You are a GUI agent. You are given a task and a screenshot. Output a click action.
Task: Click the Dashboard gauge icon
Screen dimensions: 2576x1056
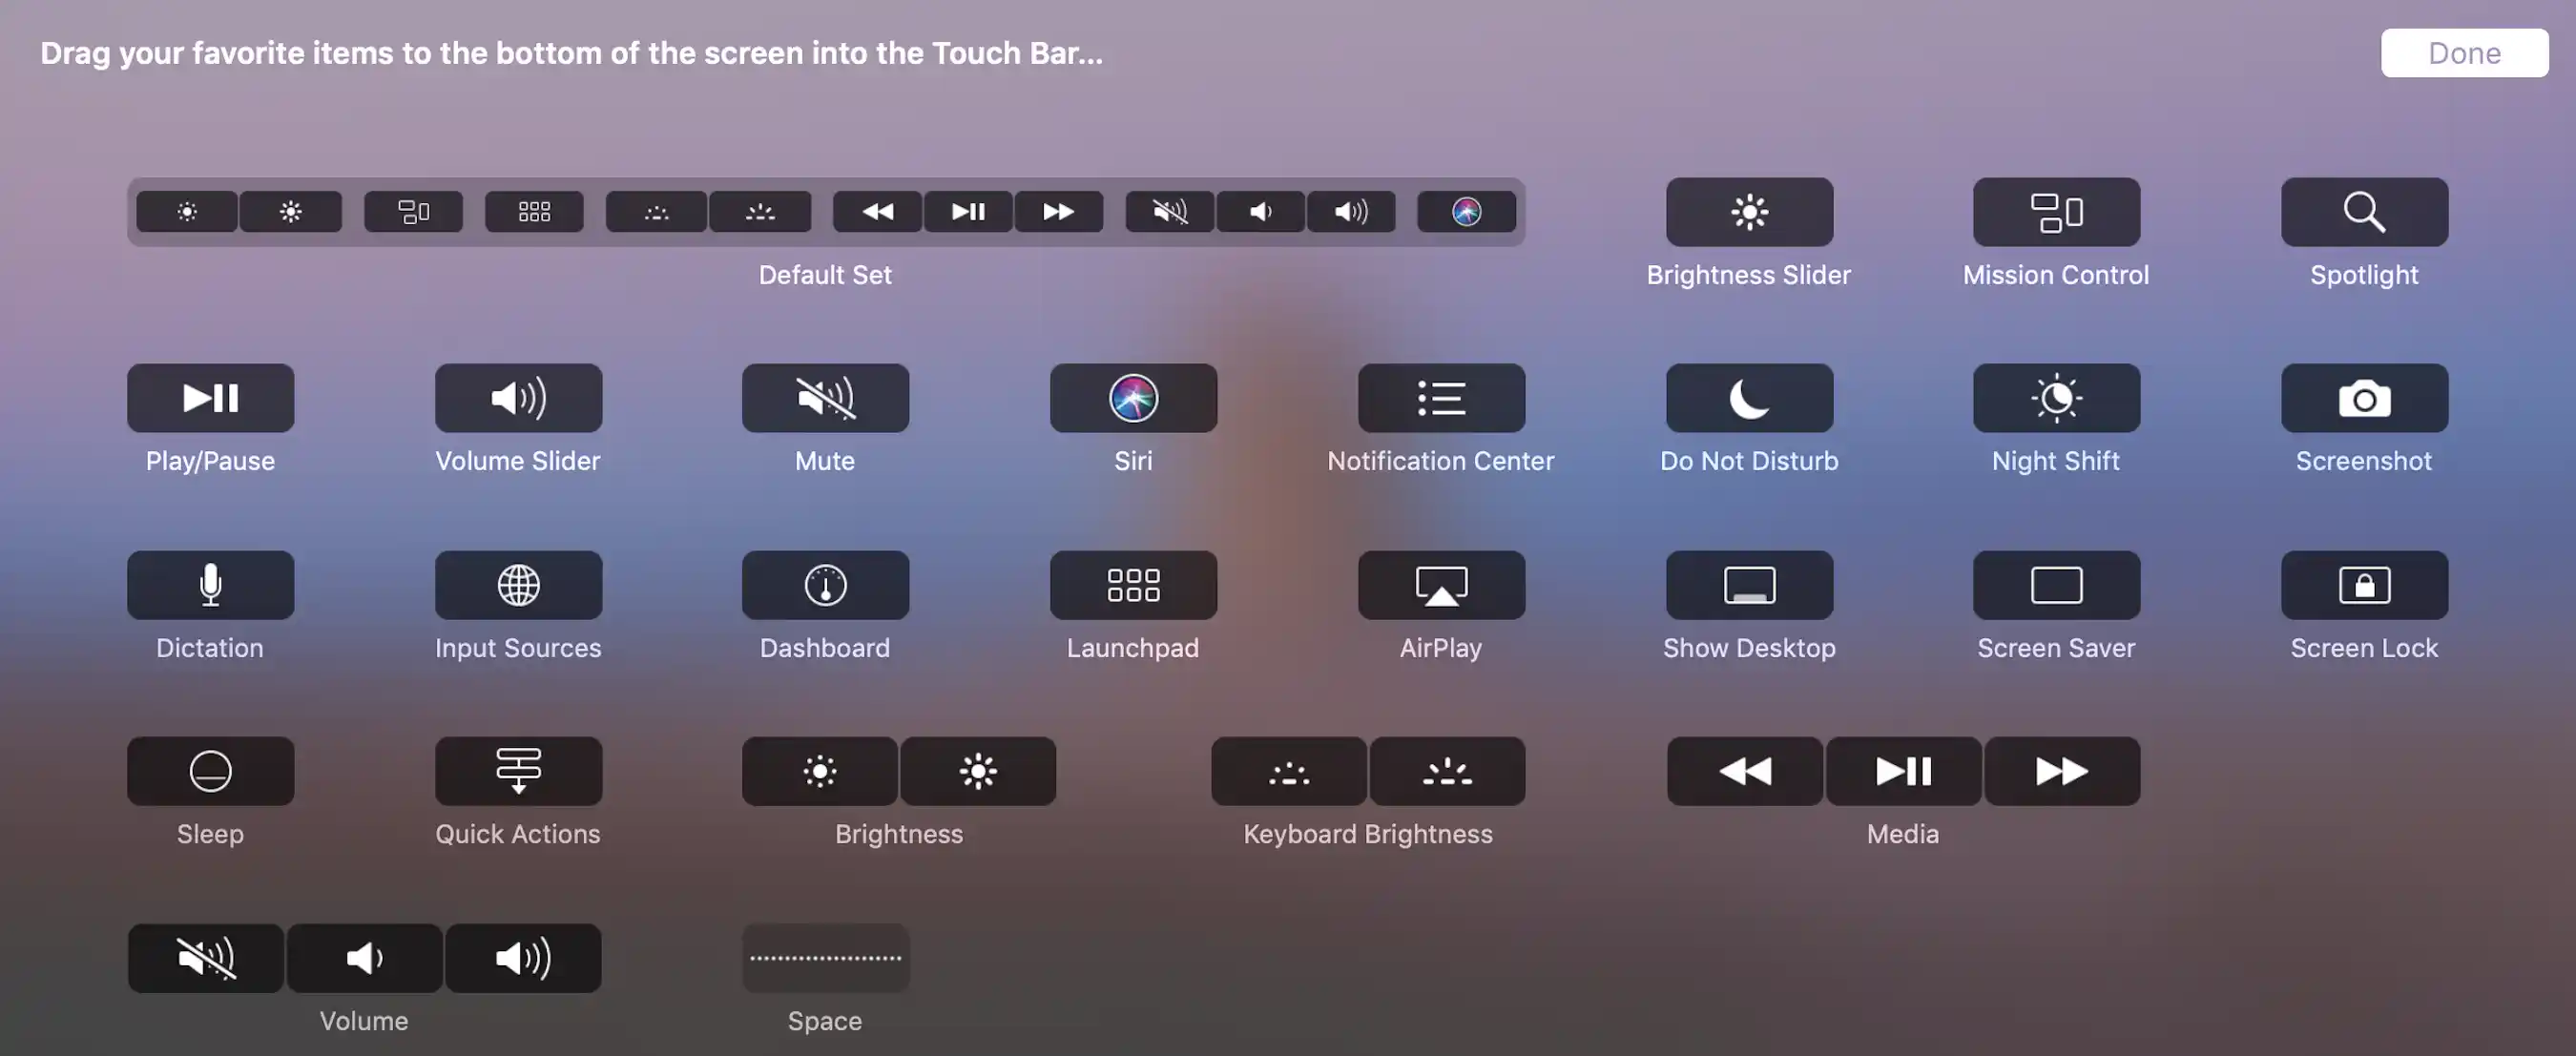(825, 585)
